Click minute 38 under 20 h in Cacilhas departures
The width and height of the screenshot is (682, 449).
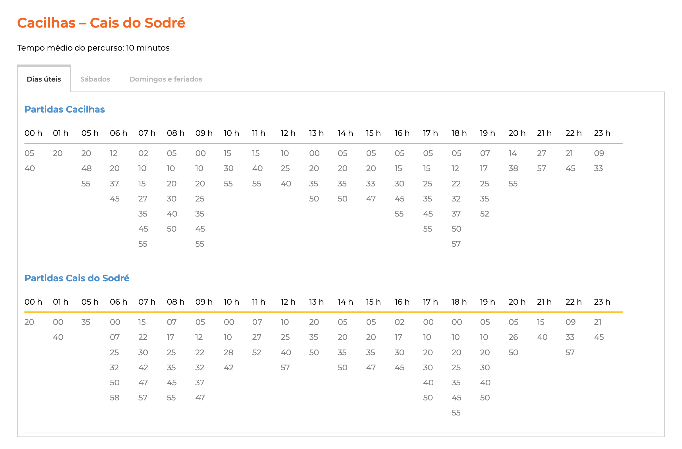[x=513, y=169]
